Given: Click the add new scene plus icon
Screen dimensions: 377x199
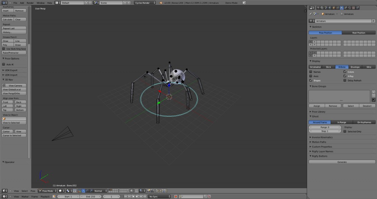Looking at the screenshot, I should click(125, 3).
